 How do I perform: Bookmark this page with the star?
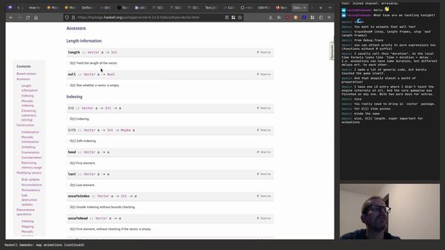[x=240, y=17]
